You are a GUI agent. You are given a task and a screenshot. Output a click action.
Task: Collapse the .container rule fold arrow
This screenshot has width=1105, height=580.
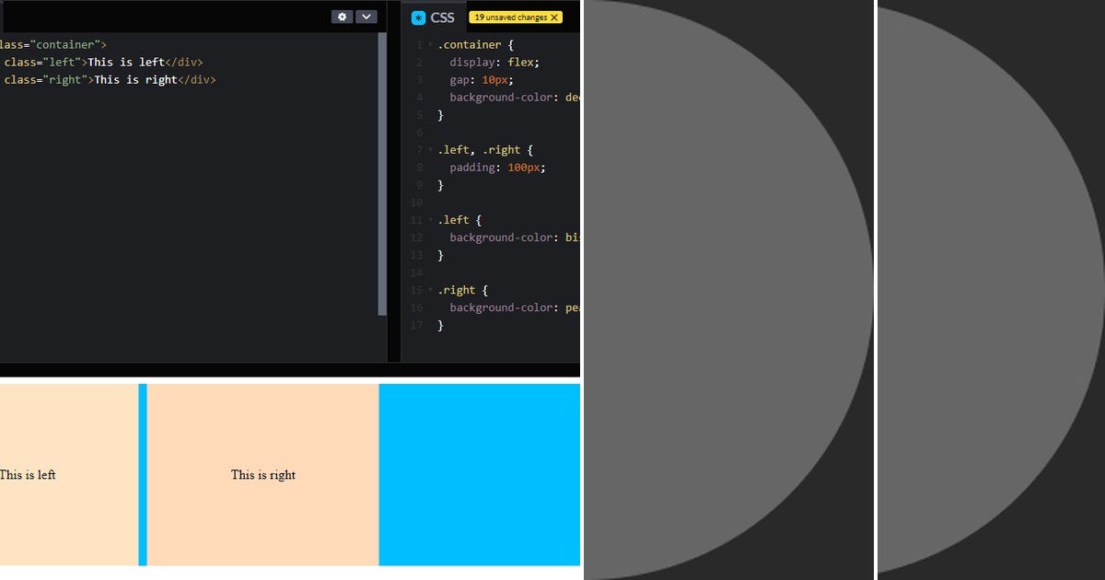point(431,44)
